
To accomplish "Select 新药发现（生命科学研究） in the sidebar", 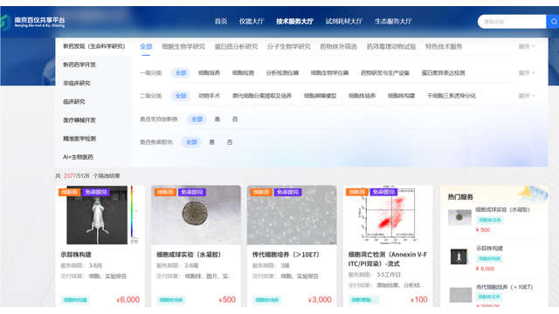I will click(x=93, y=46).
